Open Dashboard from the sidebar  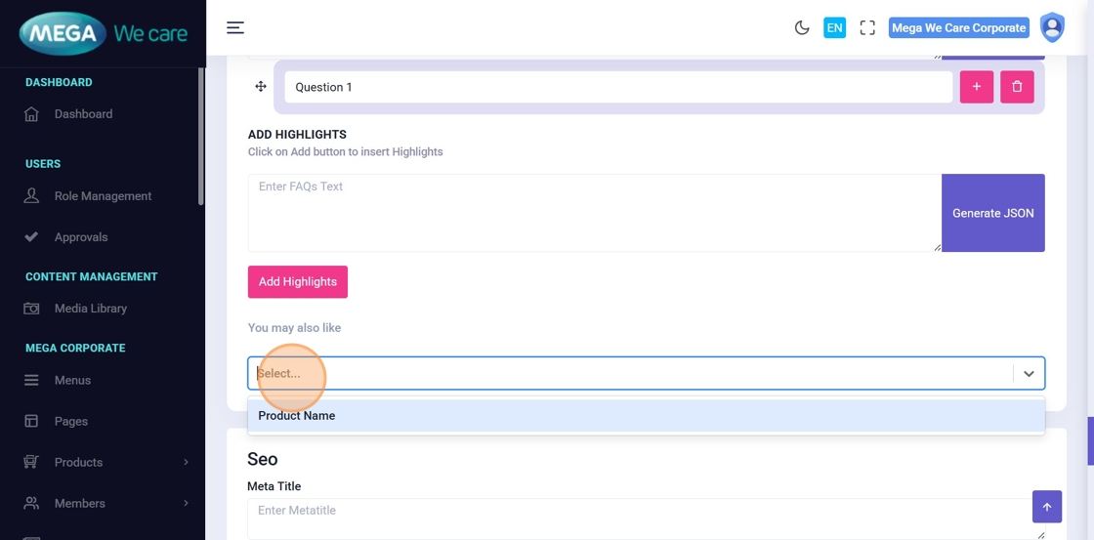pos(83,114)
